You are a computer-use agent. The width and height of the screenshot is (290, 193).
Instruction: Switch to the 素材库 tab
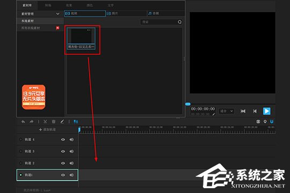pos(27,5)
